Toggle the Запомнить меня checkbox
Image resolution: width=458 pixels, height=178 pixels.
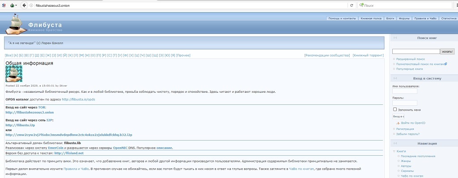click(395, 110)
